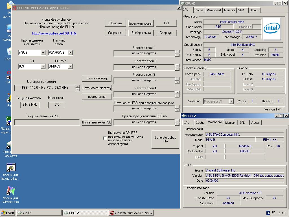Open Пуск Start menu

[x=8, y=213]
